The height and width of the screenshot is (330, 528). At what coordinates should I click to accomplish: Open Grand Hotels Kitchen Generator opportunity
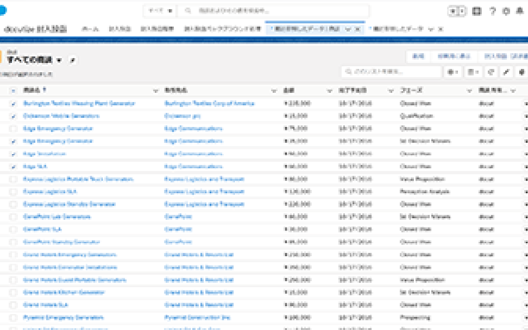point(64,293)
